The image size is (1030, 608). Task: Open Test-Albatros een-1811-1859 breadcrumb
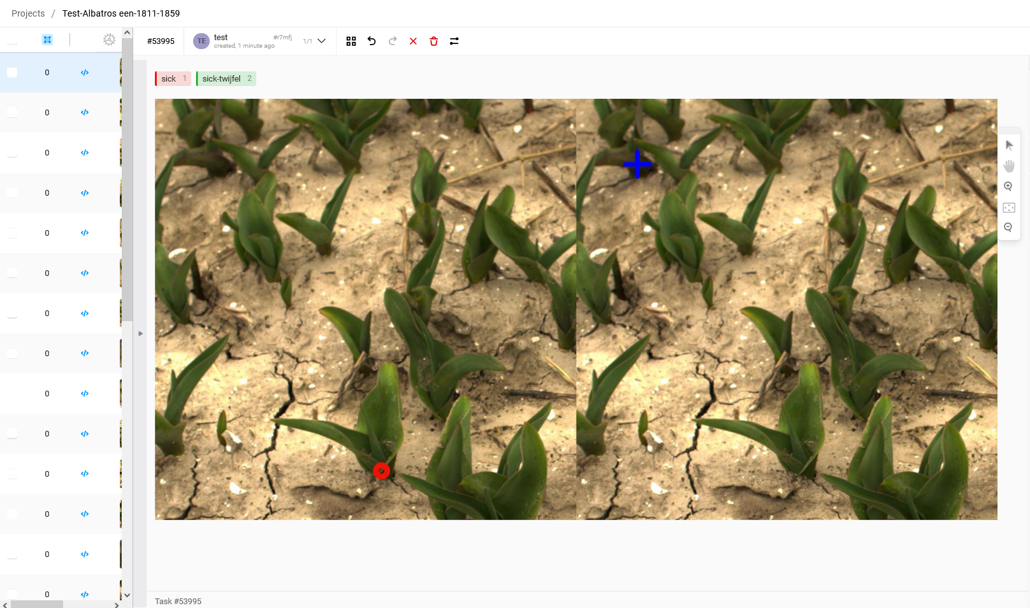click(x=121, y=13)
